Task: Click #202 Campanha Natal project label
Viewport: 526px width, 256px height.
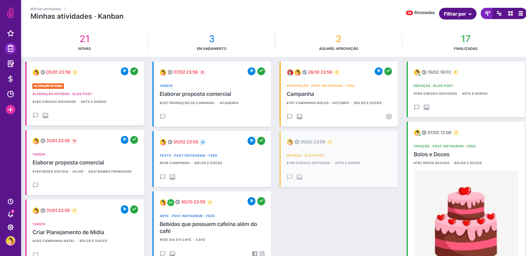Action: [x=53, y=241]
